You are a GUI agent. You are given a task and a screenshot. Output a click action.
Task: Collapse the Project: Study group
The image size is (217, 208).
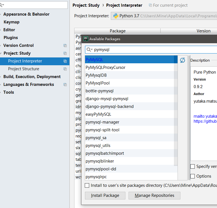click(1, 53)
